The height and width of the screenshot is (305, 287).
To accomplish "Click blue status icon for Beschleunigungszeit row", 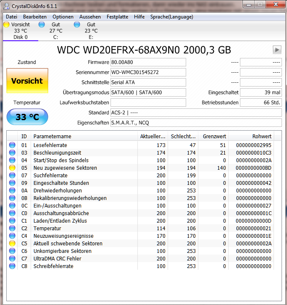I will click(x=12, y=152).
